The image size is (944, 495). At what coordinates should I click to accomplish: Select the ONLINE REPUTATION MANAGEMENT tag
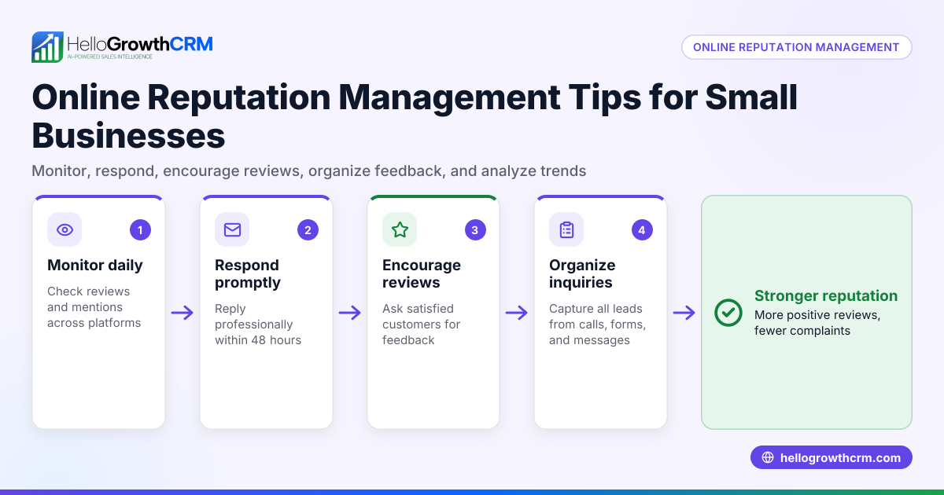(796, 47)
